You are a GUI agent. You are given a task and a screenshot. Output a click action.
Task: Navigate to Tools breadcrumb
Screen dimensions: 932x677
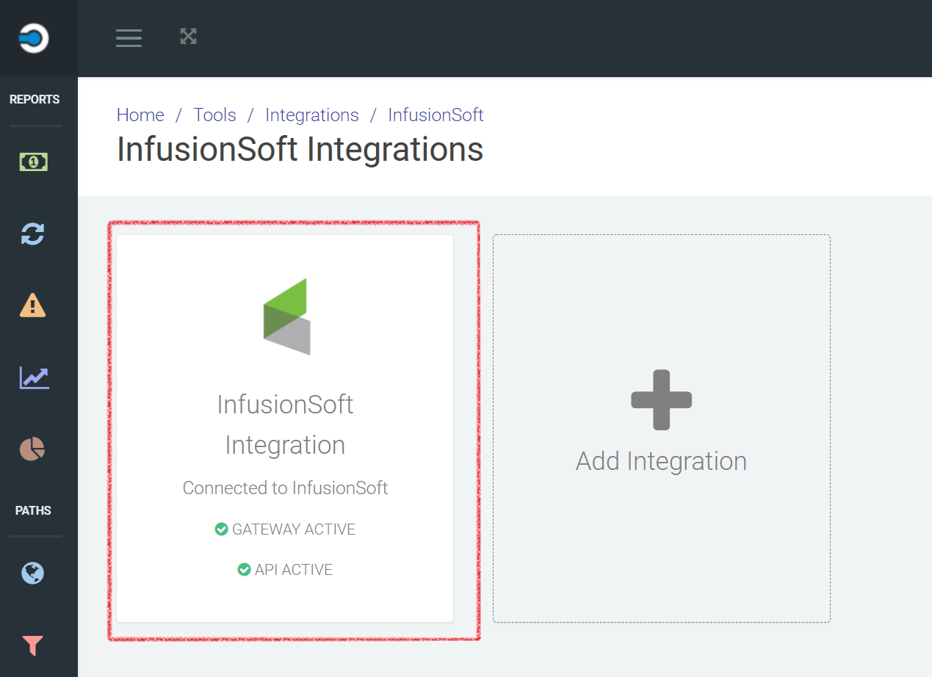point(214,115)
